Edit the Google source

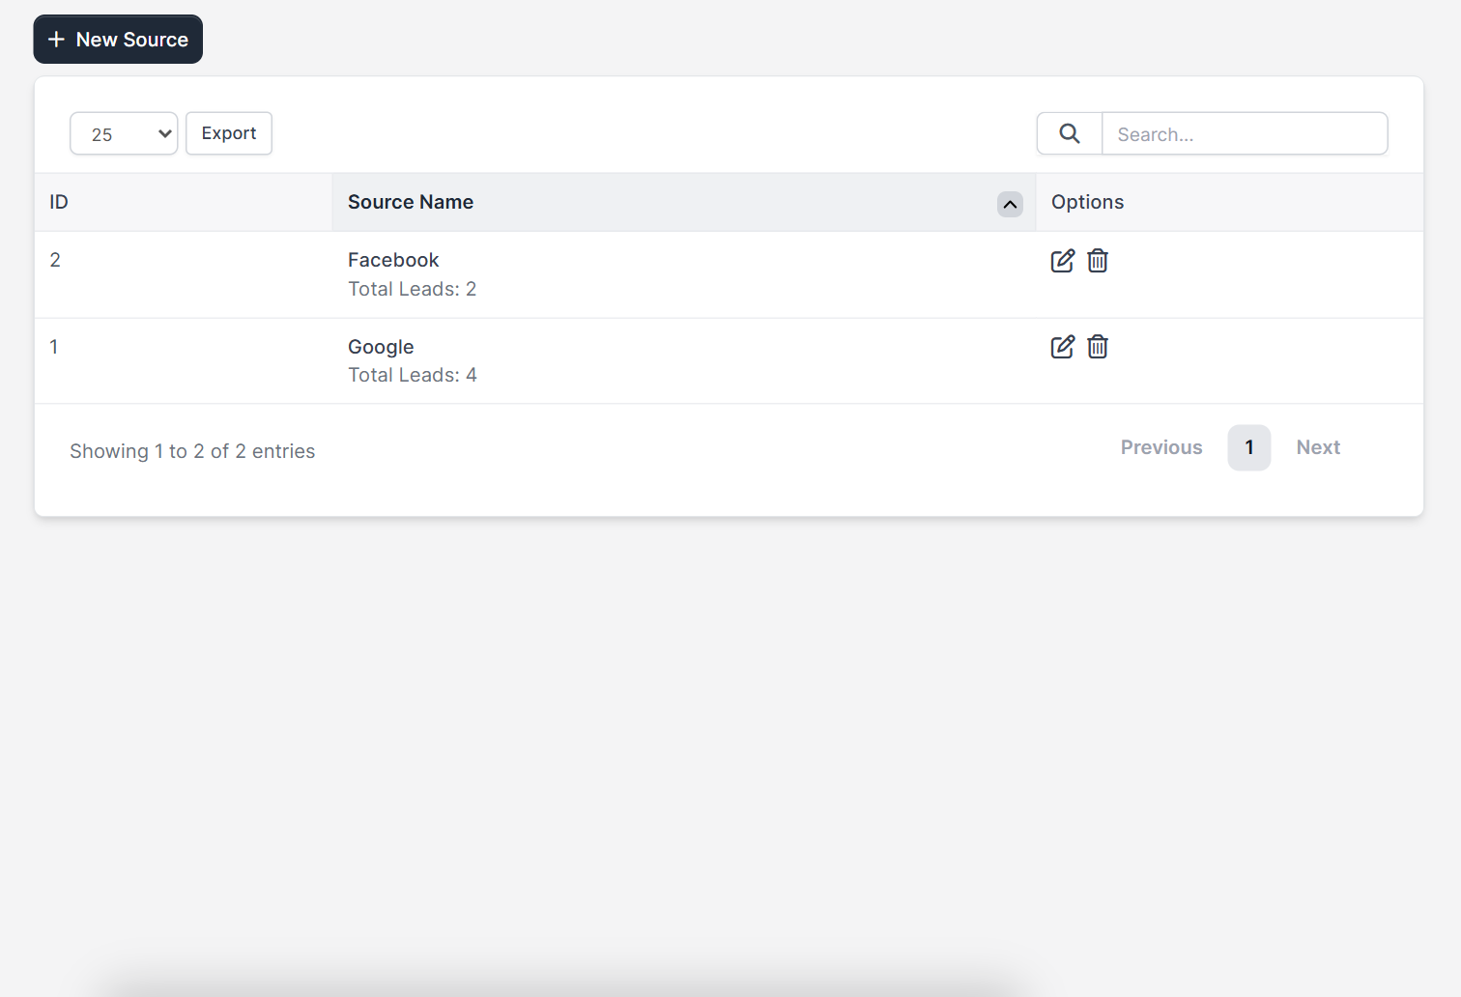pos(1062,347)
